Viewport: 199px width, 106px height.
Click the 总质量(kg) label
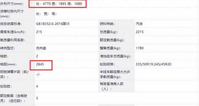(109, 32)
